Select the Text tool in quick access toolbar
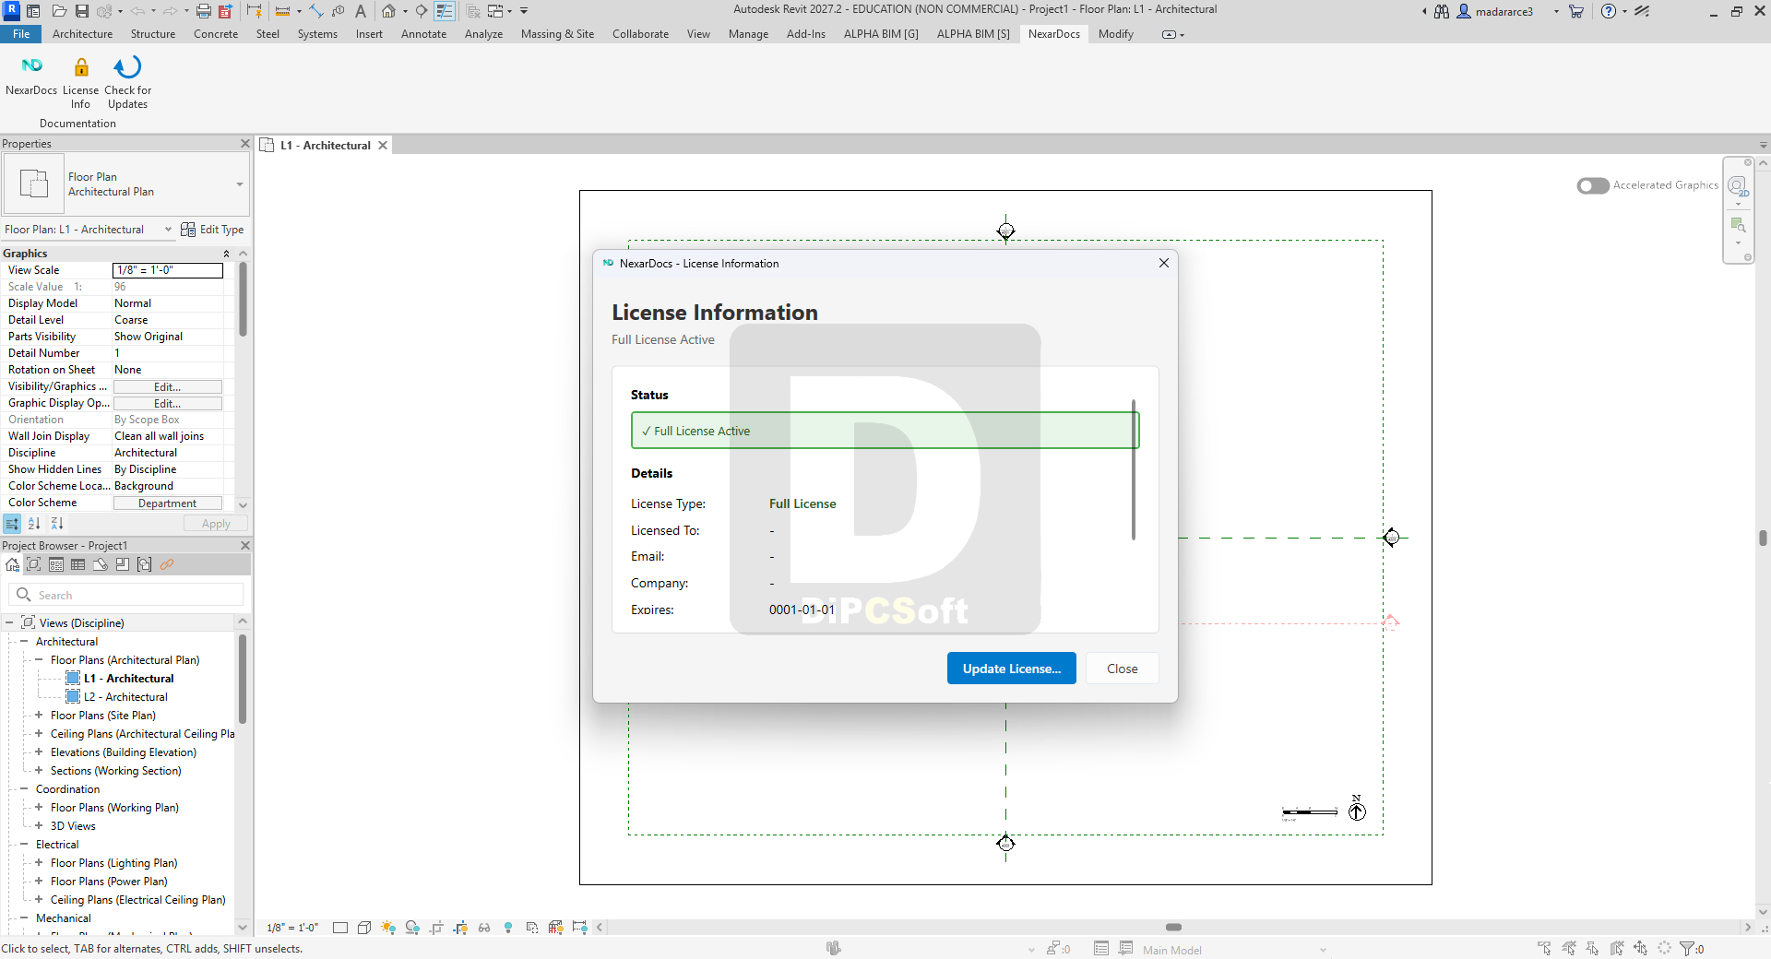Viewport: 1771px width, 959px height. click(x=361, y=11)
